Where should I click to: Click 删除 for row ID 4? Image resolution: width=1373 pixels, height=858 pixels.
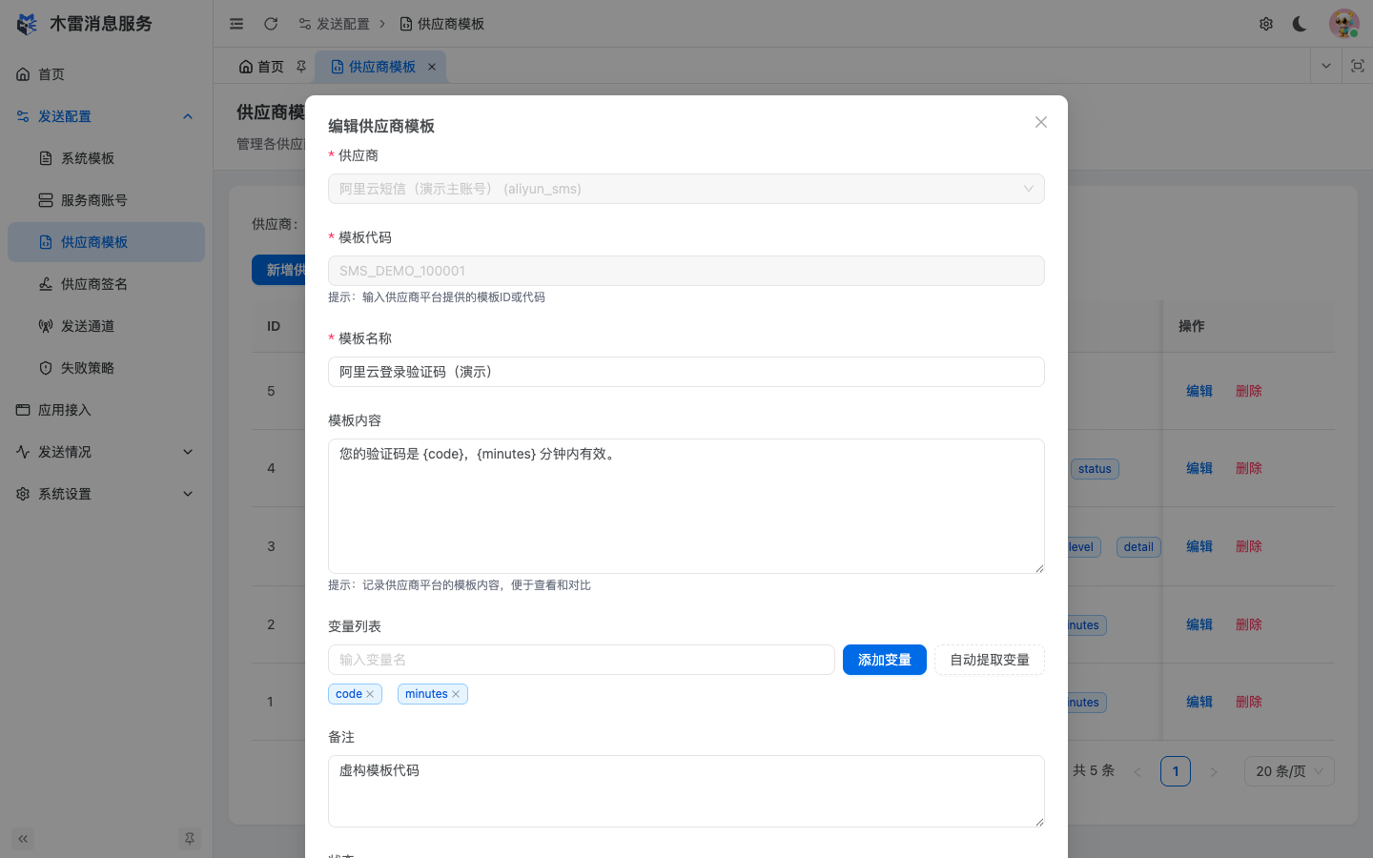1249,468
